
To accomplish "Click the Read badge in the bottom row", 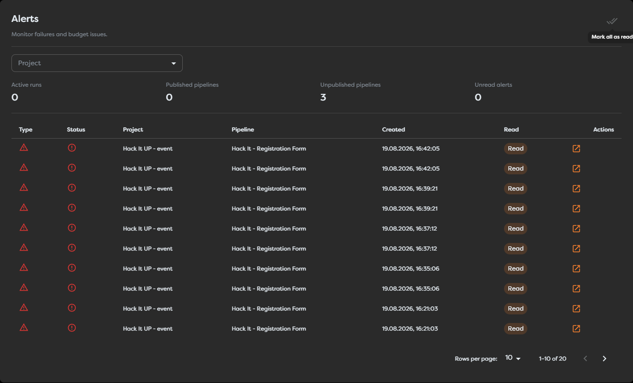I will (x=515, y=329).
